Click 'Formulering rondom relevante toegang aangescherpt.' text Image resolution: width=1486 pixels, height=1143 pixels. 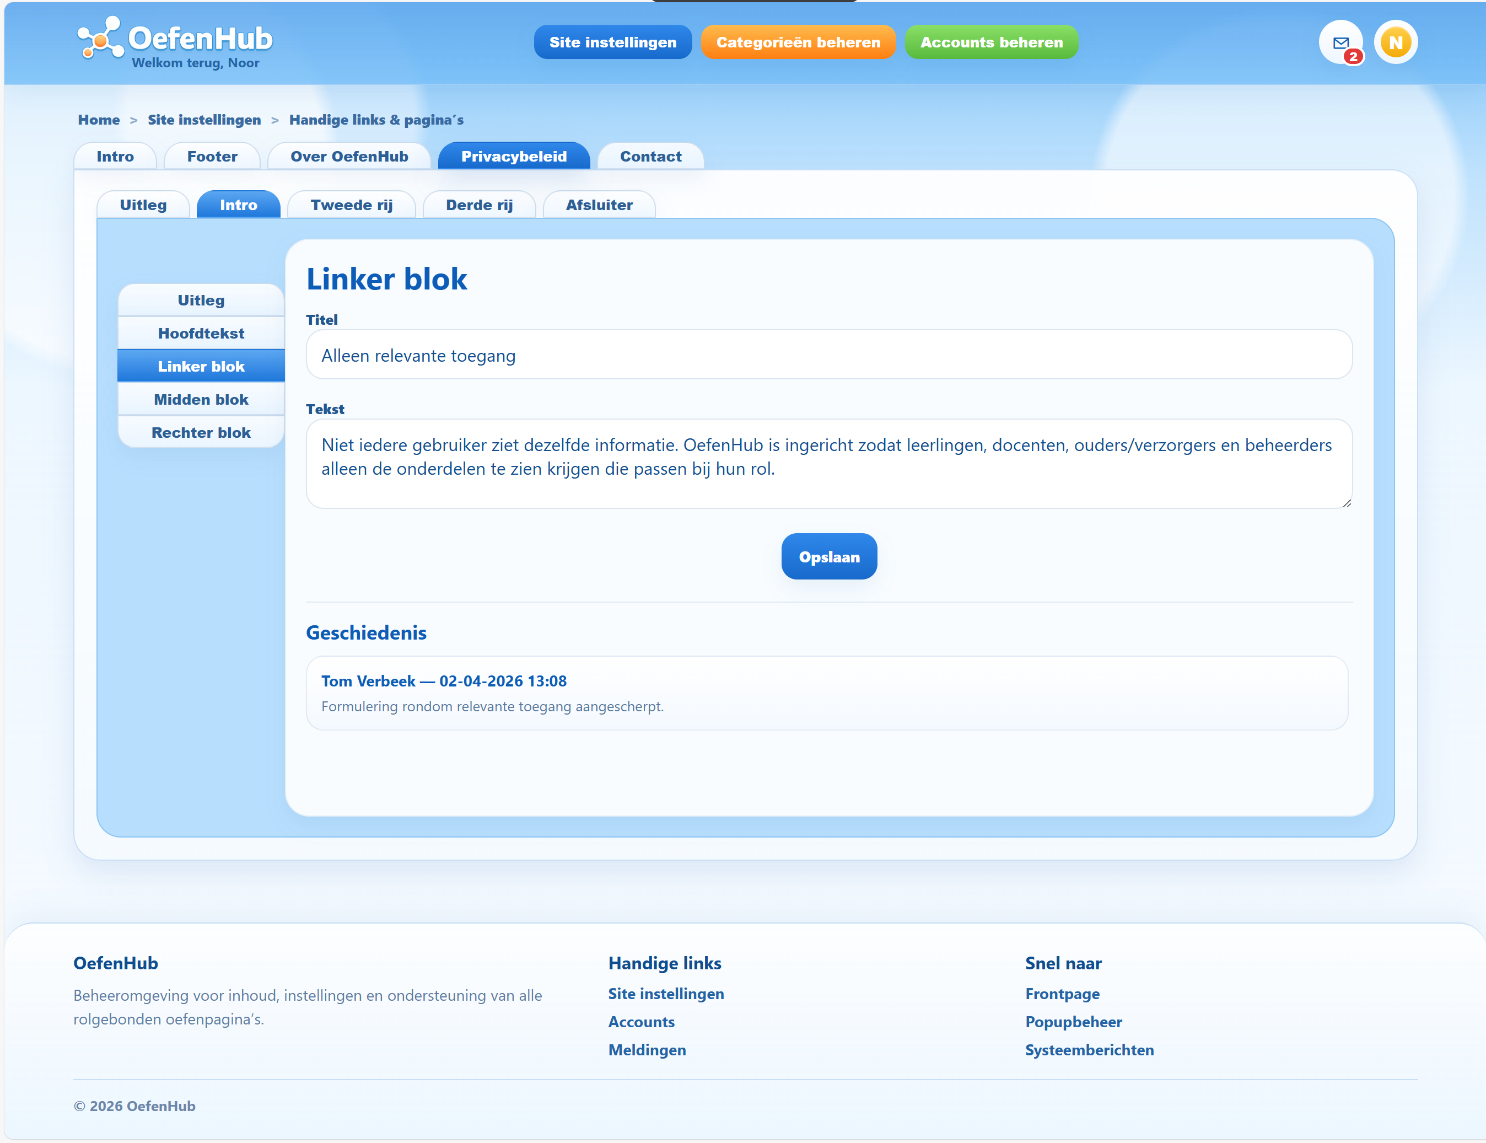492,706
